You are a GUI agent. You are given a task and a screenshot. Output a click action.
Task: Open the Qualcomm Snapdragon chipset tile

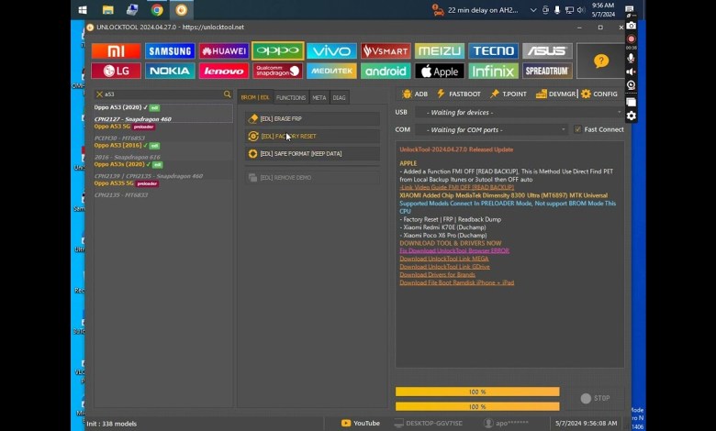coord(277,71)
